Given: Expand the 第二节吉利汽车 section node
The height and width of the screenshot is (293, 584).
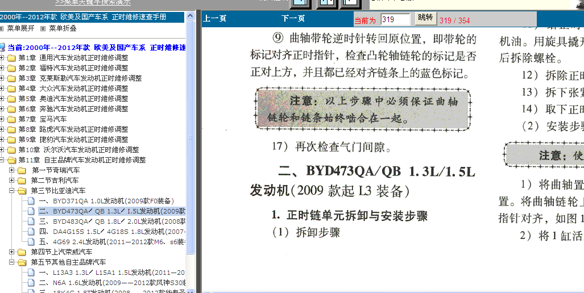Looking at the screenshot, I should [x=12, y=181].
